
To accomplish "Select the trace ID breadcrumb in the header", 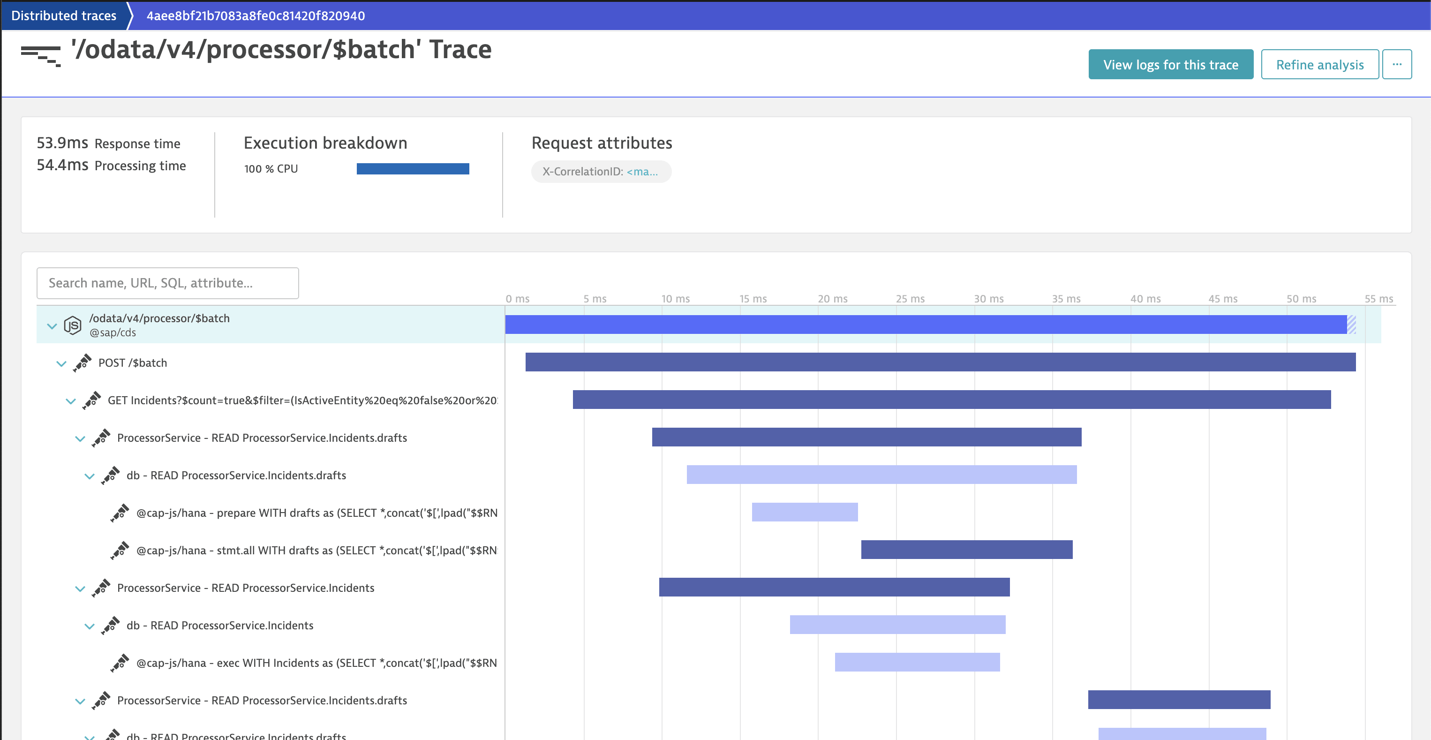I will (x=256, y=15).
